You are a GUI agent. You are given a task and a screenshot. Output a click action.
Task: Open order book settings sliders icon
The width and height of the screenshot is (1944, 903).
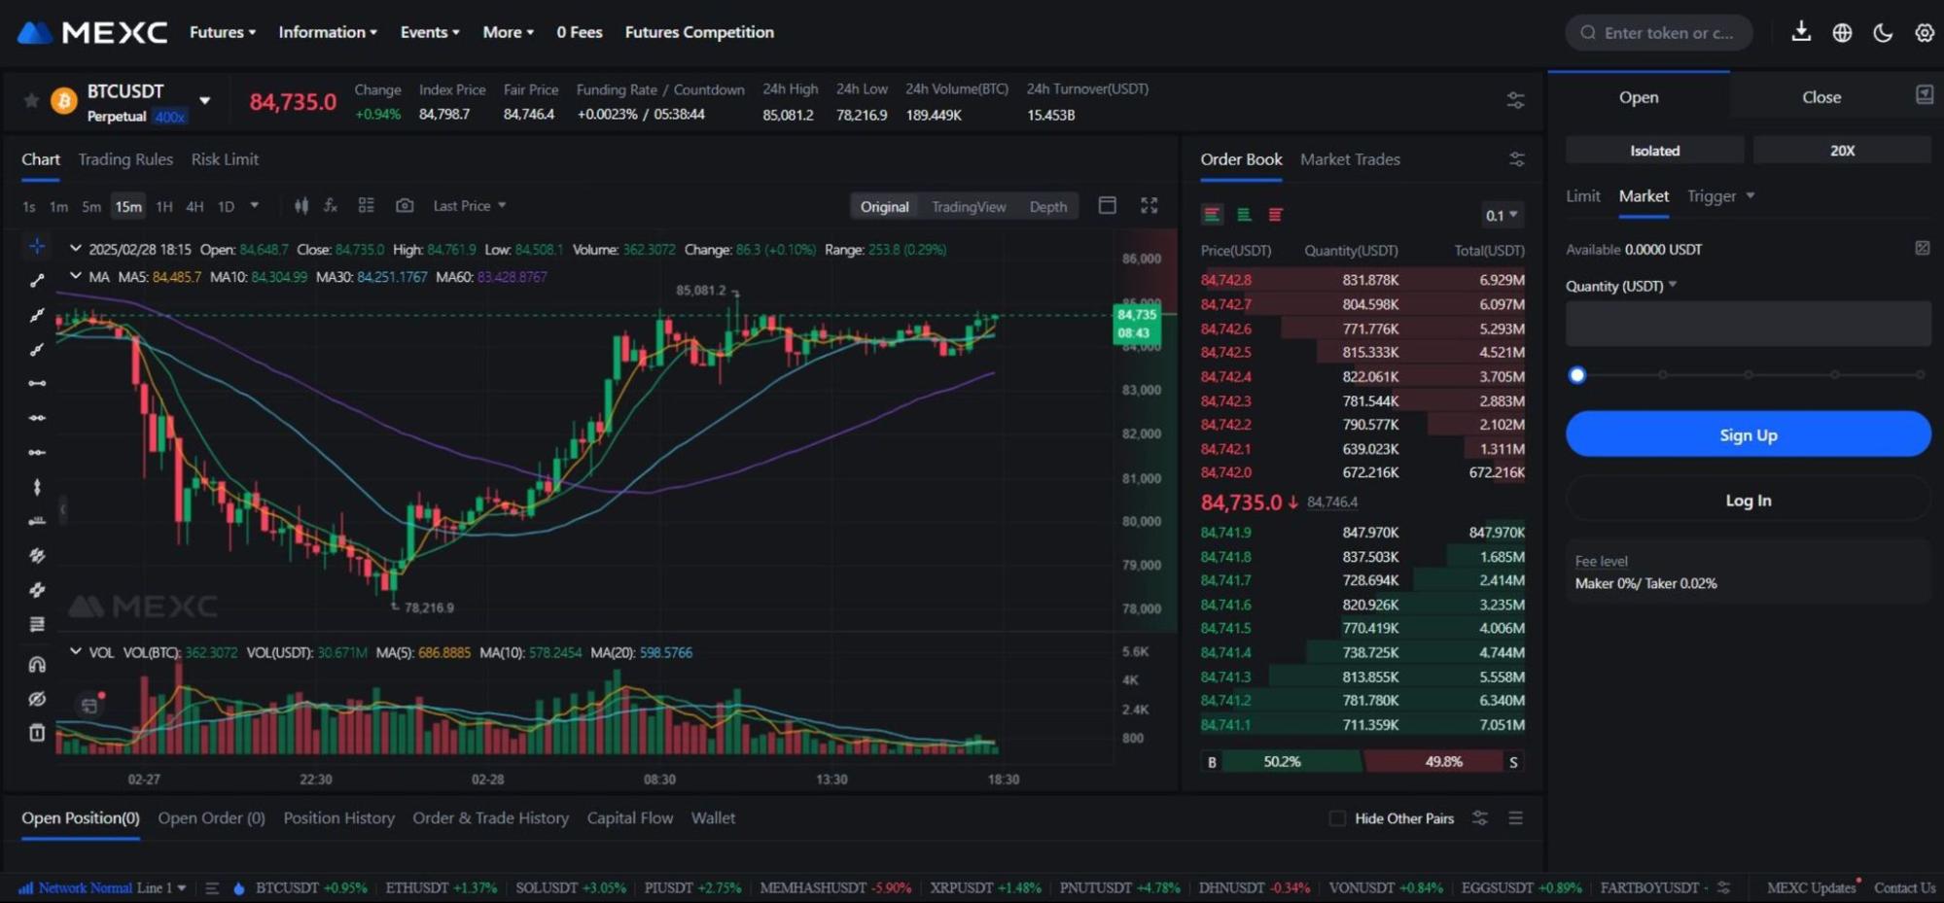pos(1516,159)
